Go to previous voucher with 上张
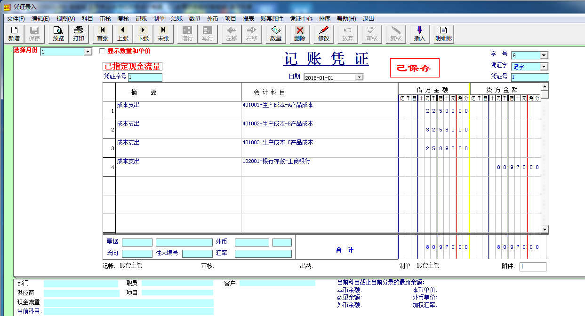 pos(123,34)
